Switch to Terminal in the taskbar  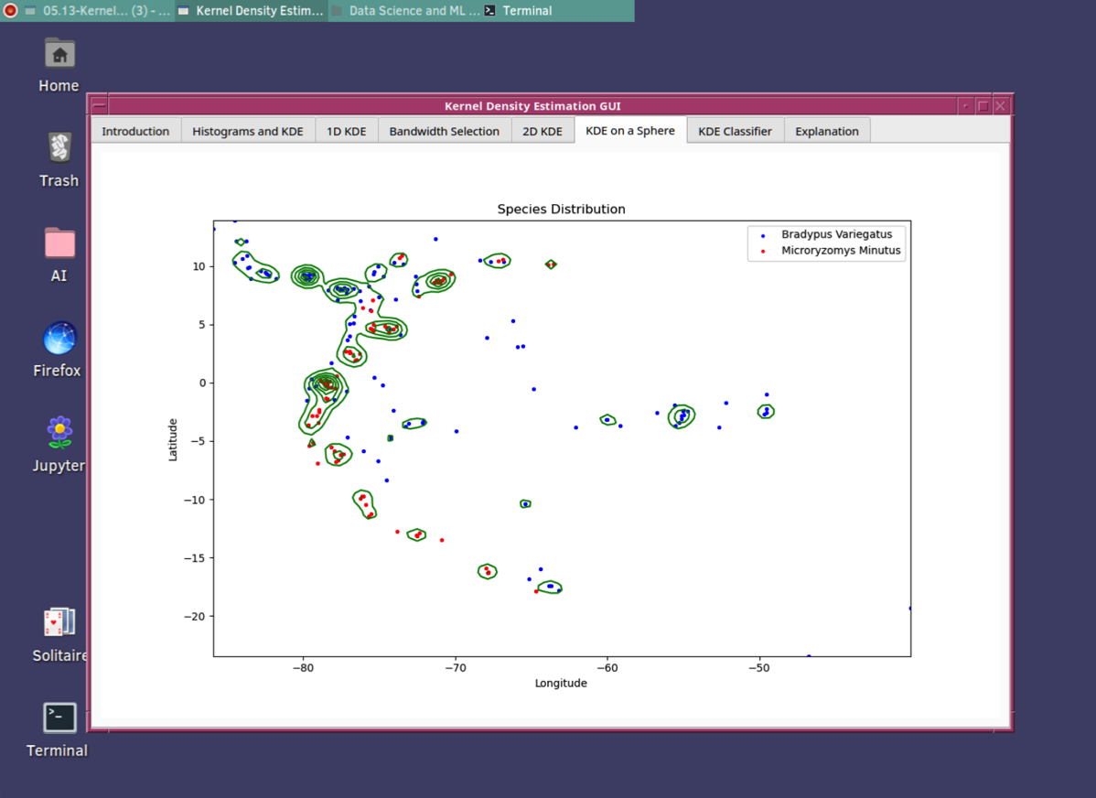(519, 11)
